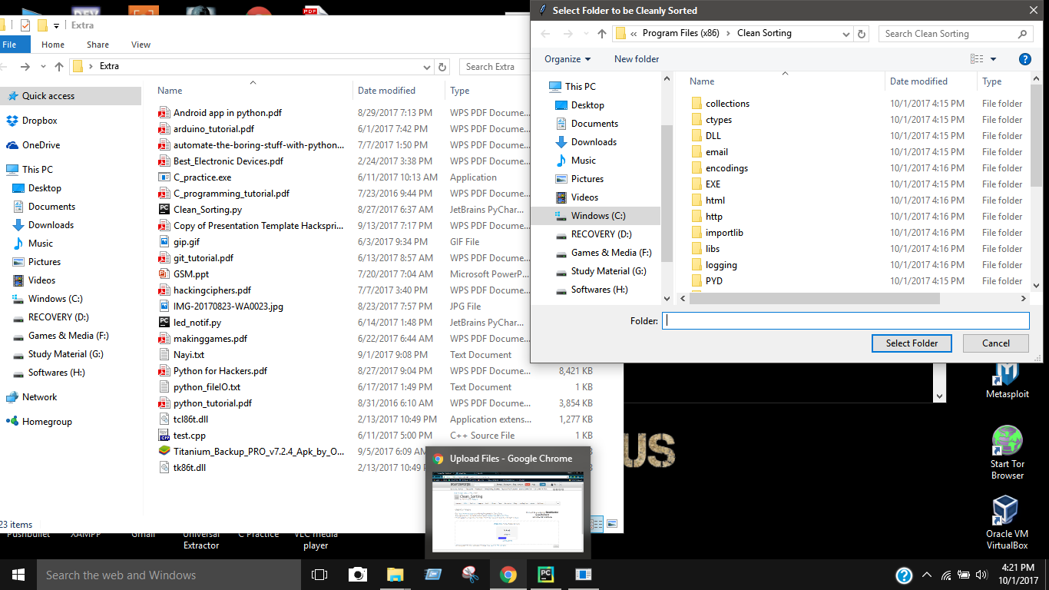Screen dimensions: 1049x590
Task: Click the Select Folder button
Action: pos(912,343)
